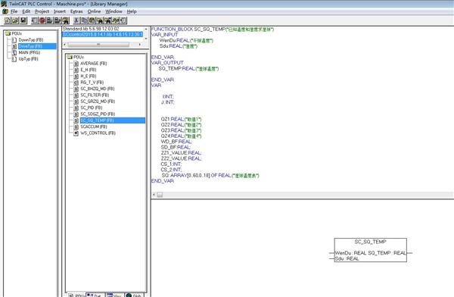Click the Paste toolbar icon

(x=92, y=20)
